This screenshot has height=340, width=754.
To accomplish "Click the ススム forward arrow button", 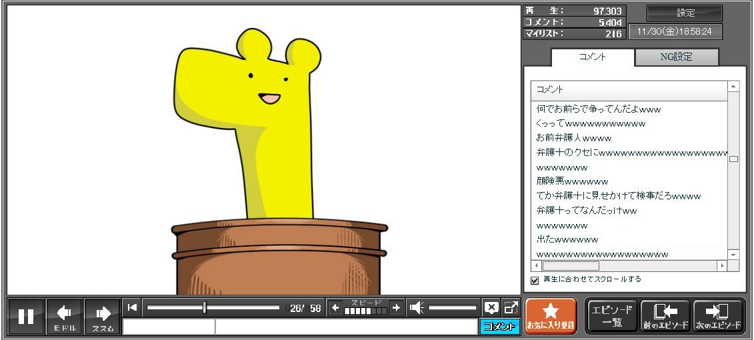I will (x=103, y=316).
